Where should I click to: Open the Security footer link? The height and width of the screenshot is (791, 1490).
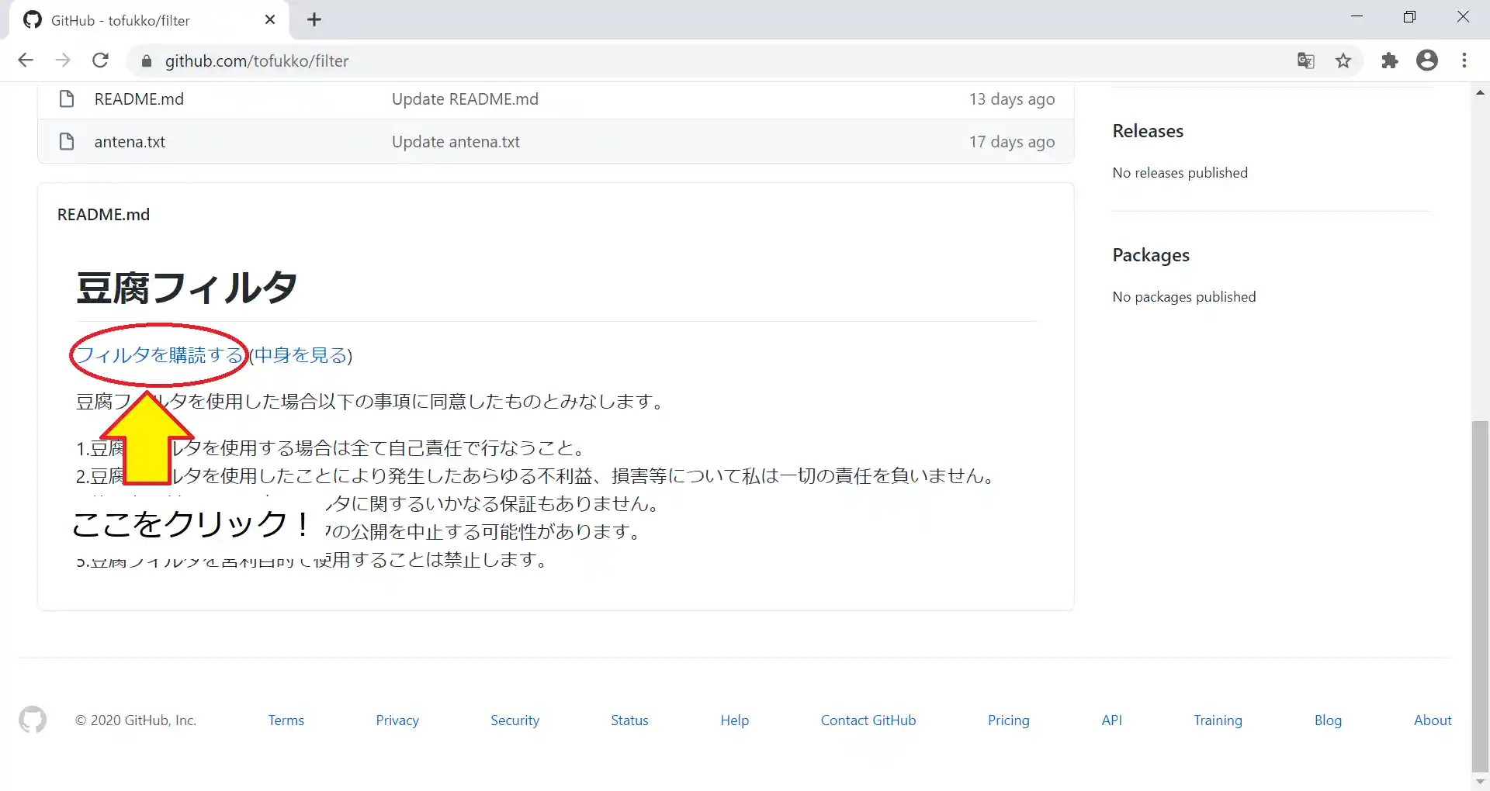point(515,720)
